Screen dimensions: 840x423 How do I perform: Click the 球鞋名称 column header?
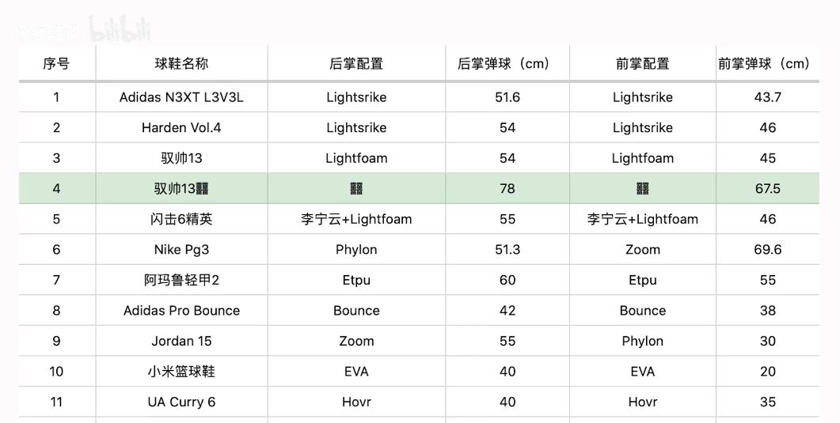pos(181,64)
